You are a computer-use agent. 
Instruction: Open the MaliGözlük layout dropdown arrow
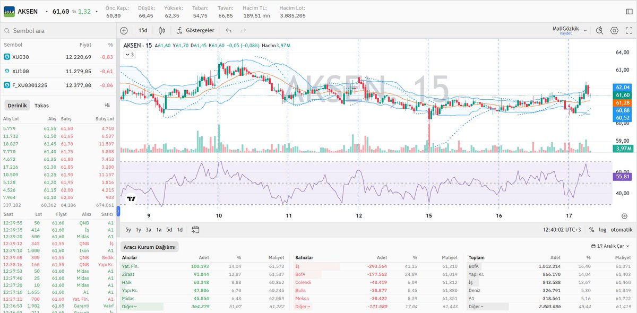coord(586,31)
